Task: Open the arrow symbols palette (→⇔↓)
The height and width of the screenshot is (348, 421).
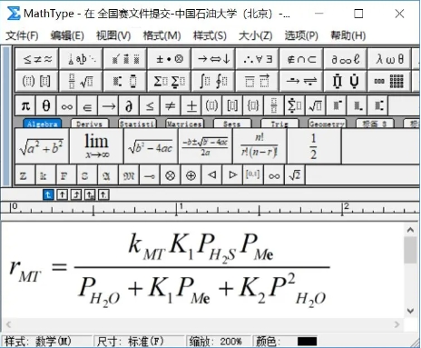Action: (x=213, y=59)
